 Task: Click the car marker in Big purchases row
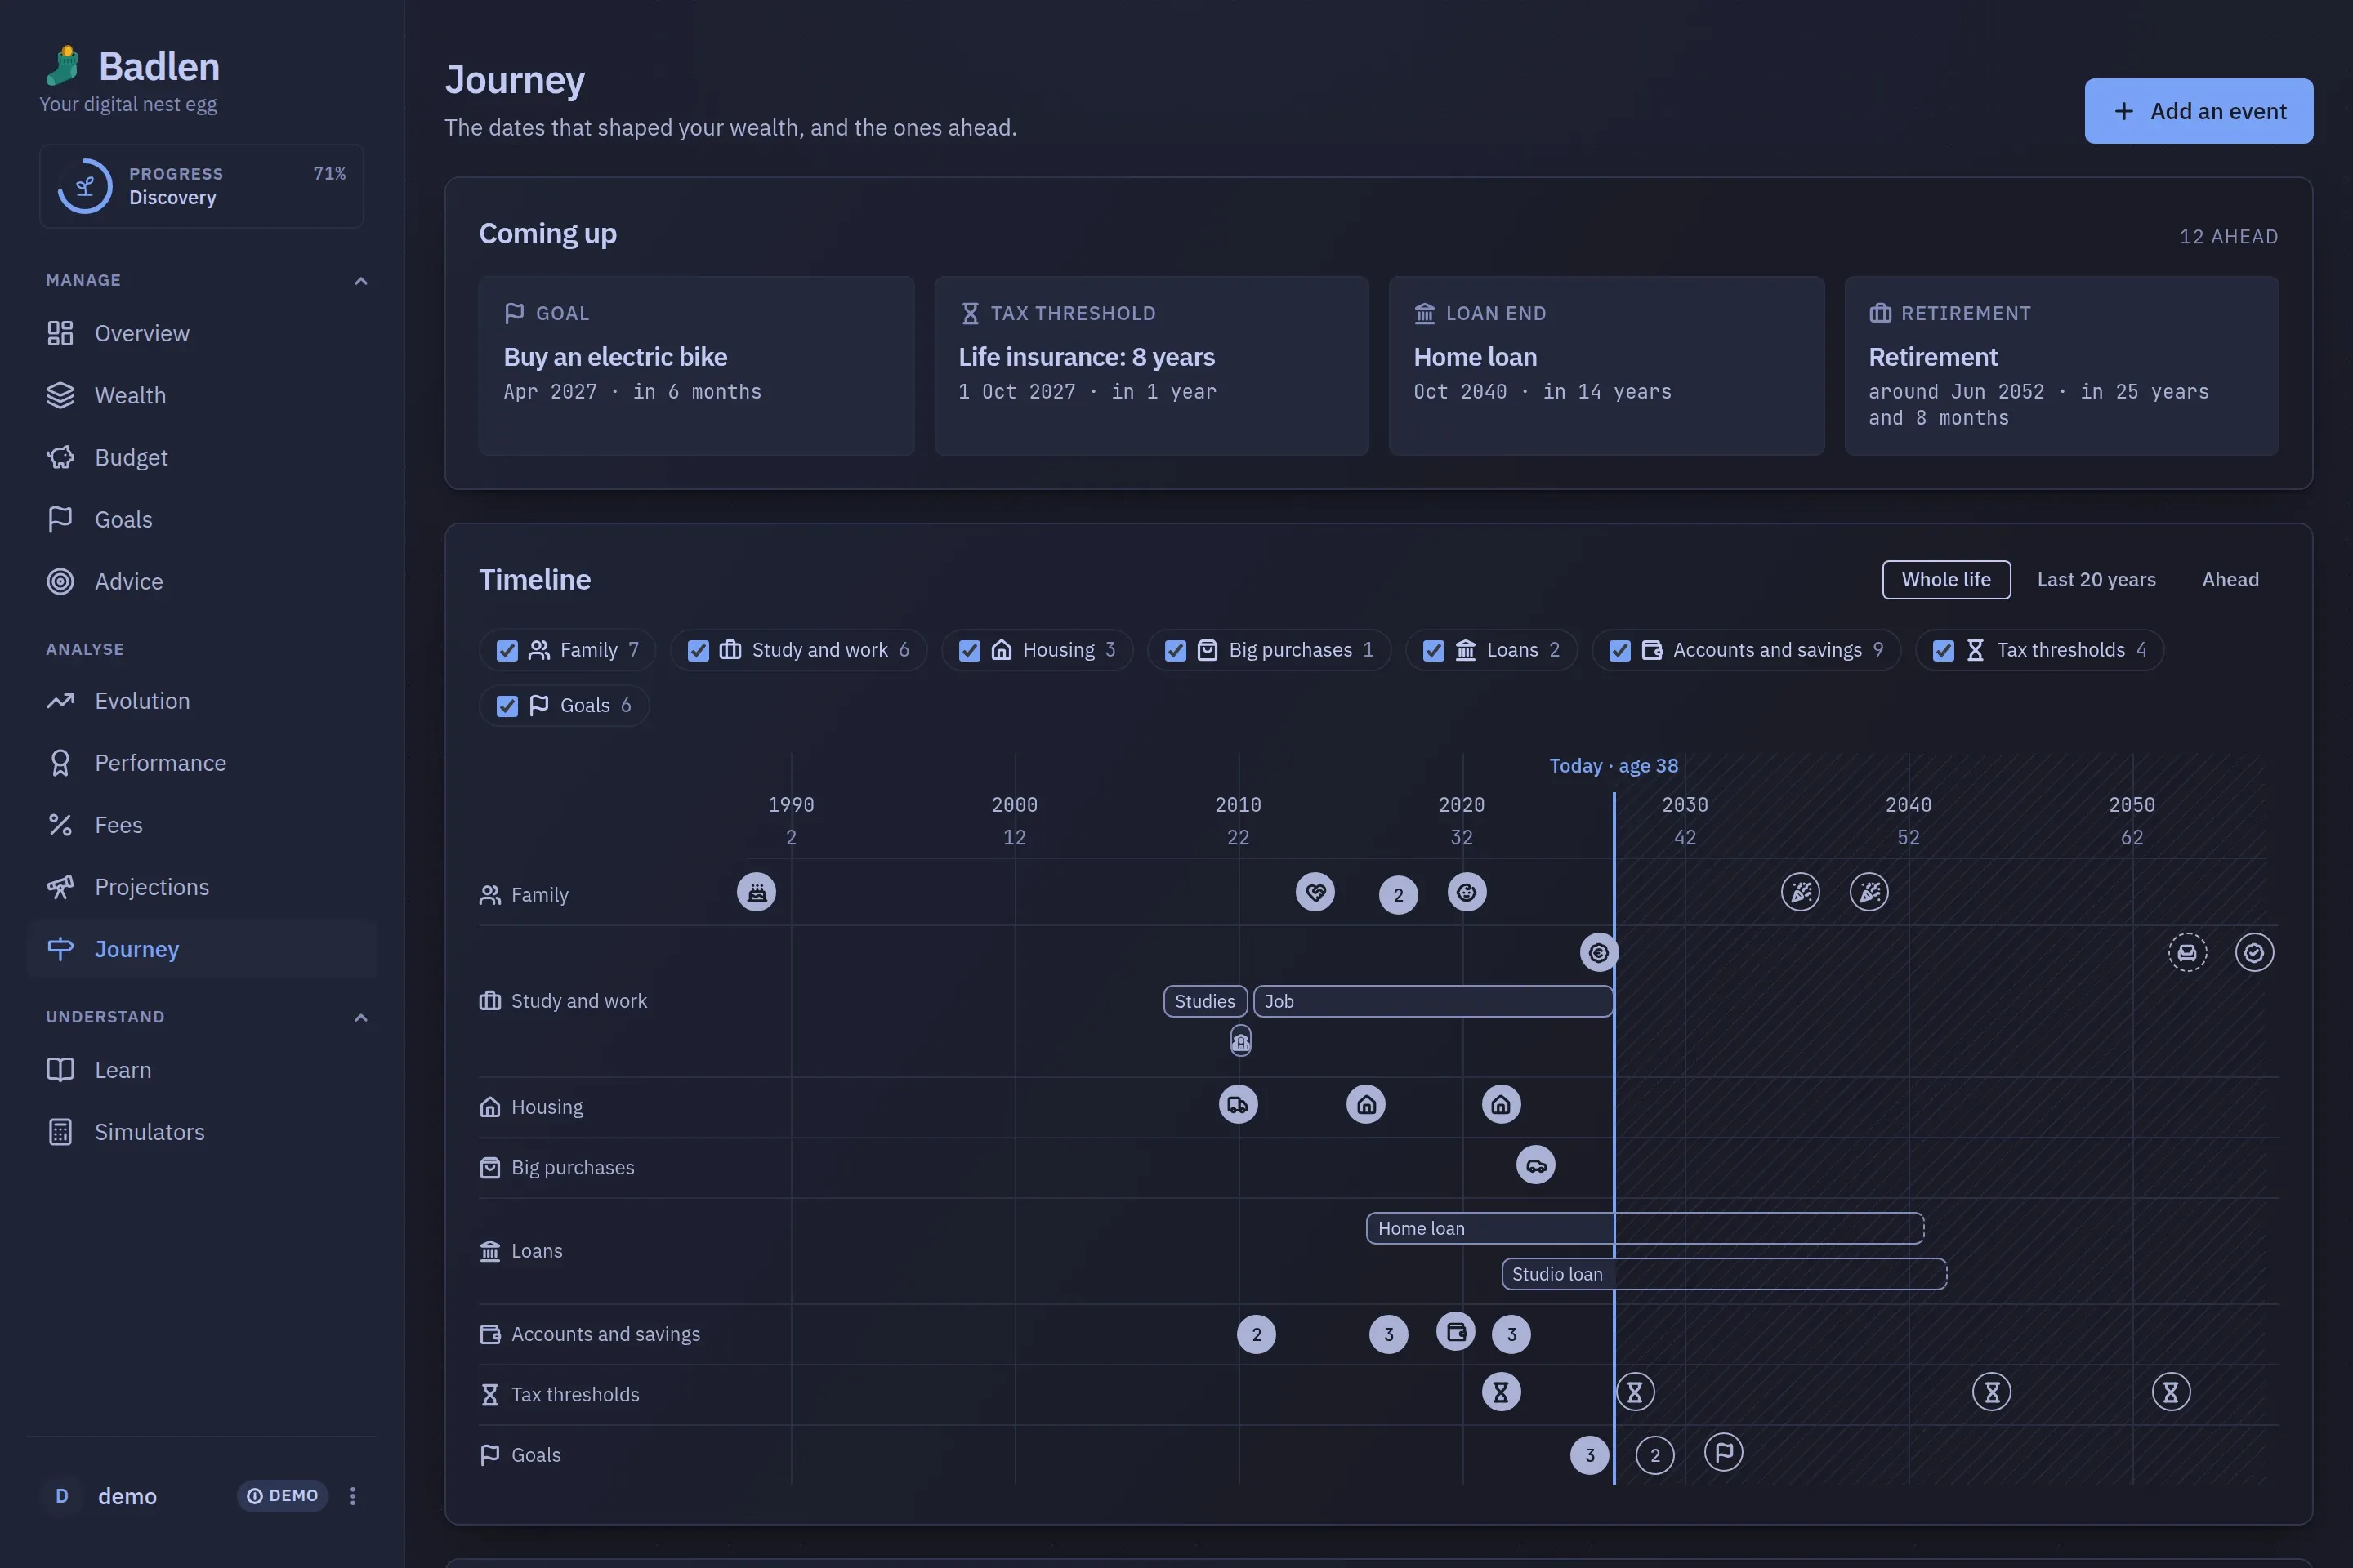(x=1536, y=1165)
